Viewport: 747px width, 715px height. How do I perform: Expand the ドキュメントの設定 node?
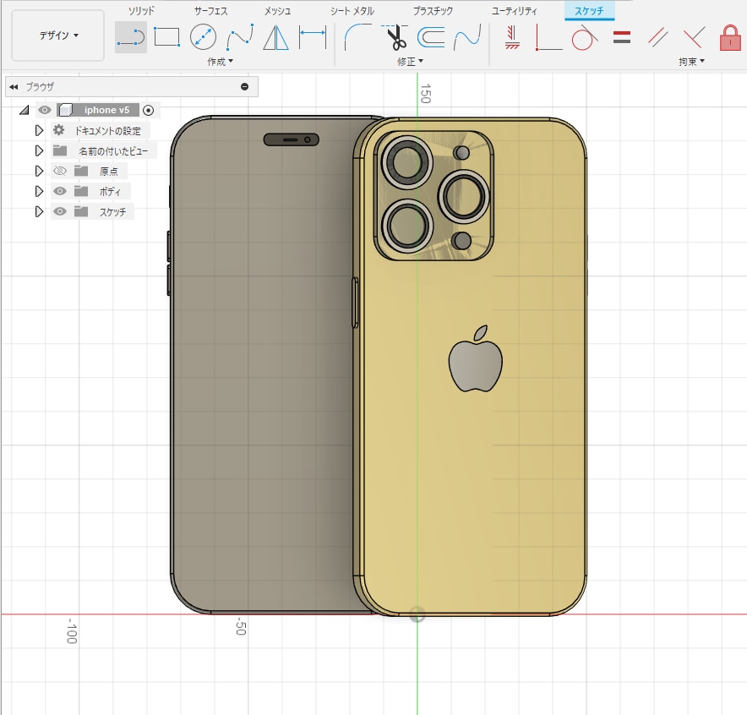coord(39,130)
